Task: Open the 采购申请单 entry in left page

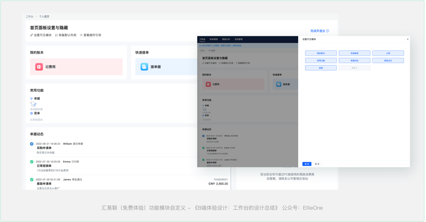Action: click(44, 148)
